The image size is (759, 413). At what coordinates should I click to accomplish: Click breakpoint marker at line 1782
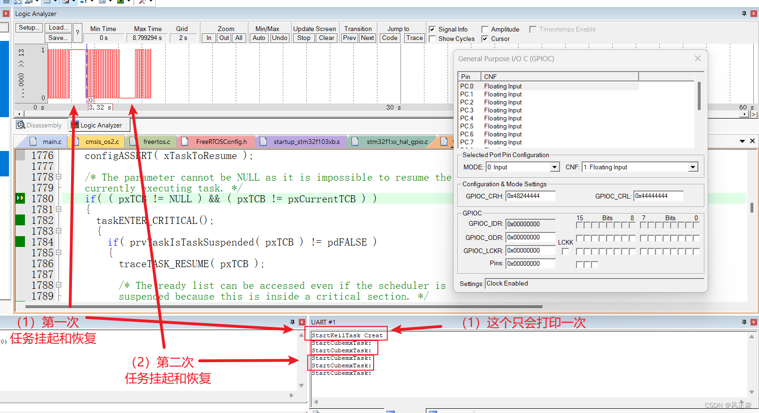pos(20,220)
